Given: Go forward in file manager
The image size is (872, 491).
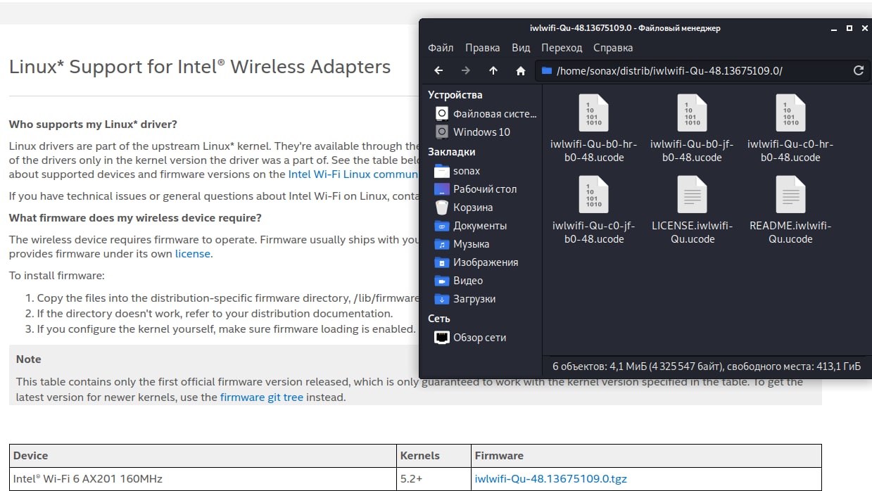Looking at the screenshot, I should point(465,70).
